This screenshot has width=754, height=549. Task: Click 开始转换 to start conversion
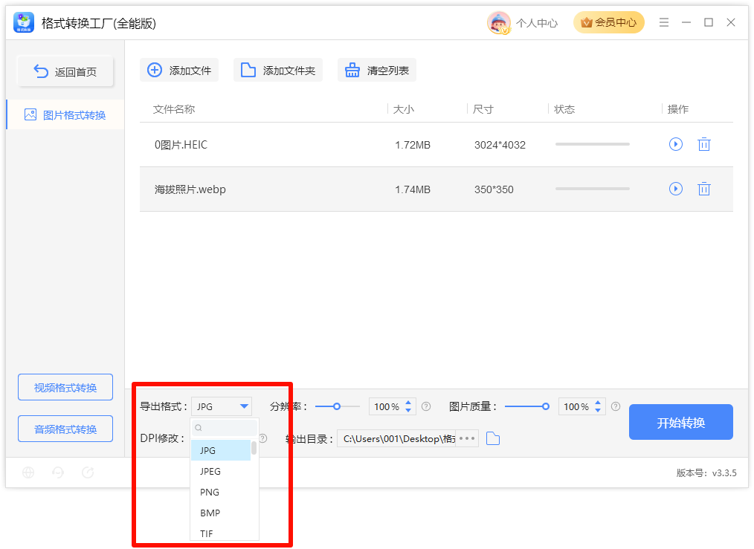pyautogui.click(x=681, y=422)
